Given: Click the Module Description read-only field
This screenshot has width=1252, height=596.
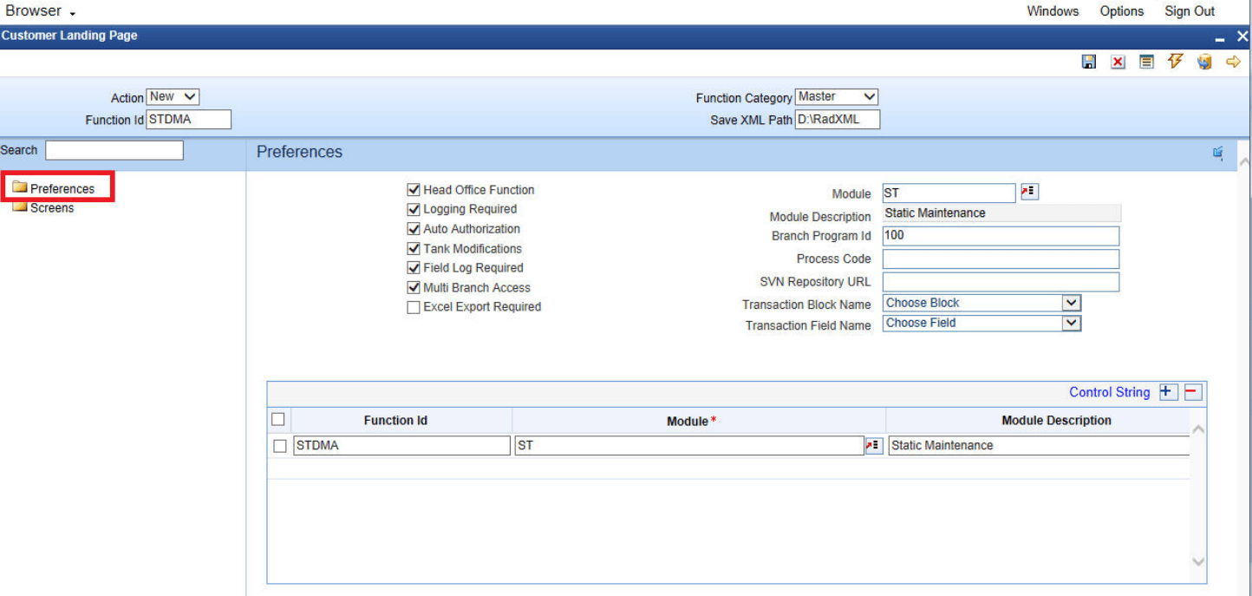Looking at the screenshot, I should click(1001, 213).
